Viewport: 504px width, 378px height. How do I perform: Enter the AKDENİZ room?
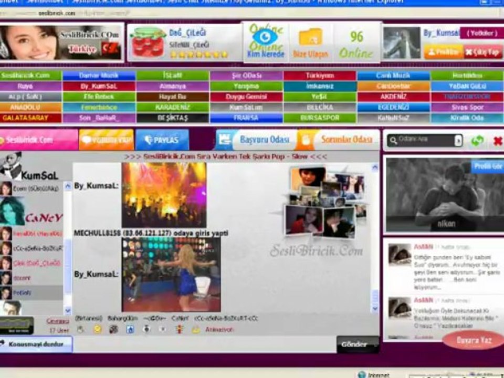(393, 97)
